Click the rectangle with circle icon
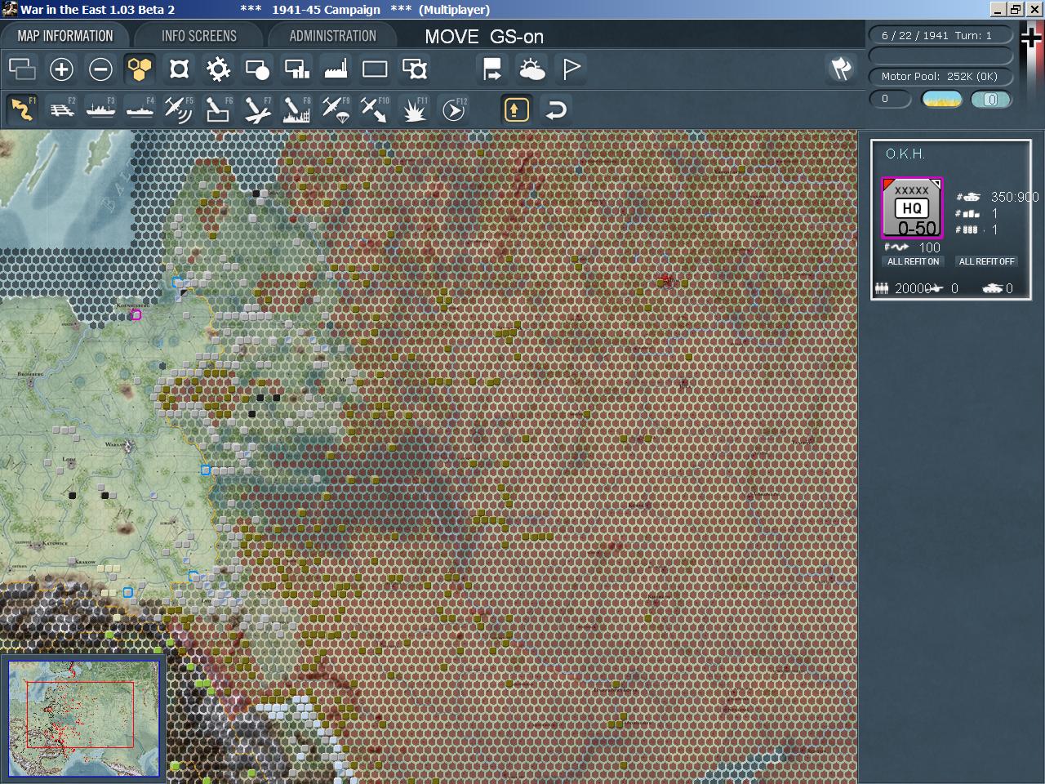Viewport: 1045px width, 784px height. click(257, 69)
